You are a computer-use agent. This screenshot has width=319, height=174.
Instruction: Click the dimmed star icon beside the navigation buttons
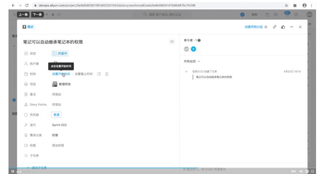(53, 15)
